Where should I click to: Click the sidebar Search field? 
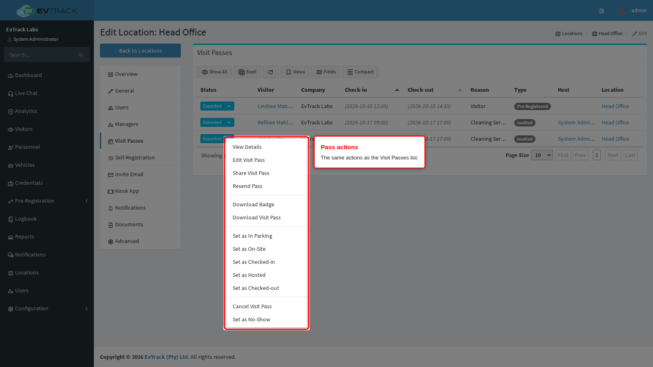click(x=41, y=55)
